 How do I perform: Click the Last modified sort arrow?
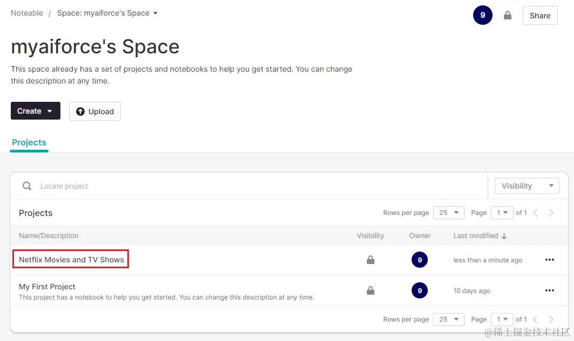point(504,236)
